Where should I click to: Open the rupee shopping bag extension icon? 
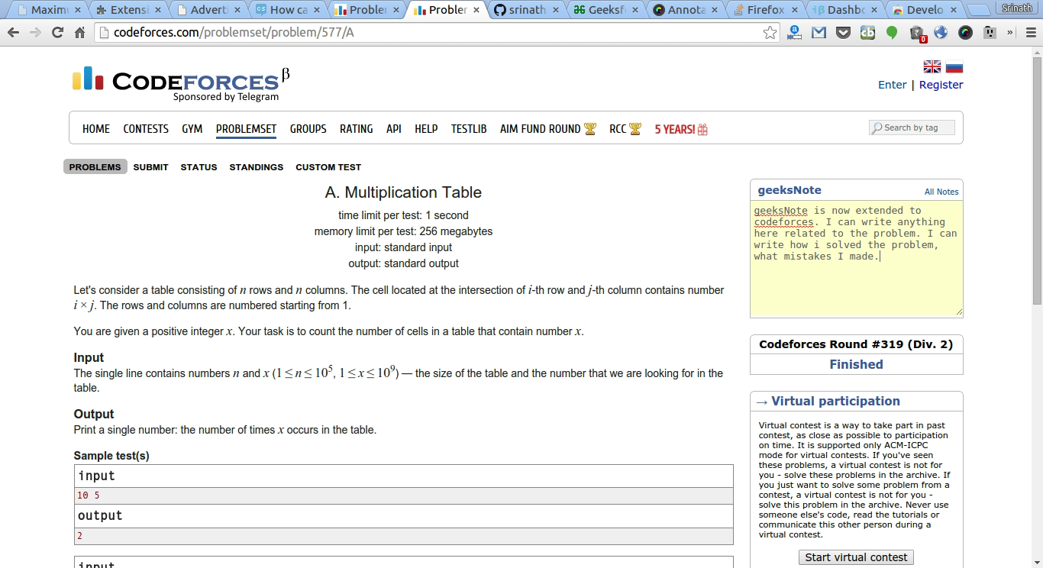click(x=917, y=33)
